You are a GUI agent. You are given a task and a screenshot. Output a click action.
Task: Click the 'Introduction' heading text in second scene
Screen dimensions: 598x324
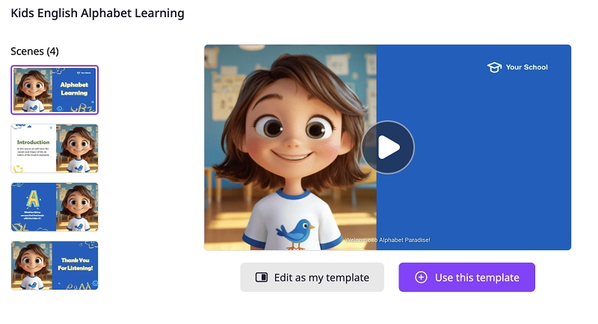click(x=34, y=142)
